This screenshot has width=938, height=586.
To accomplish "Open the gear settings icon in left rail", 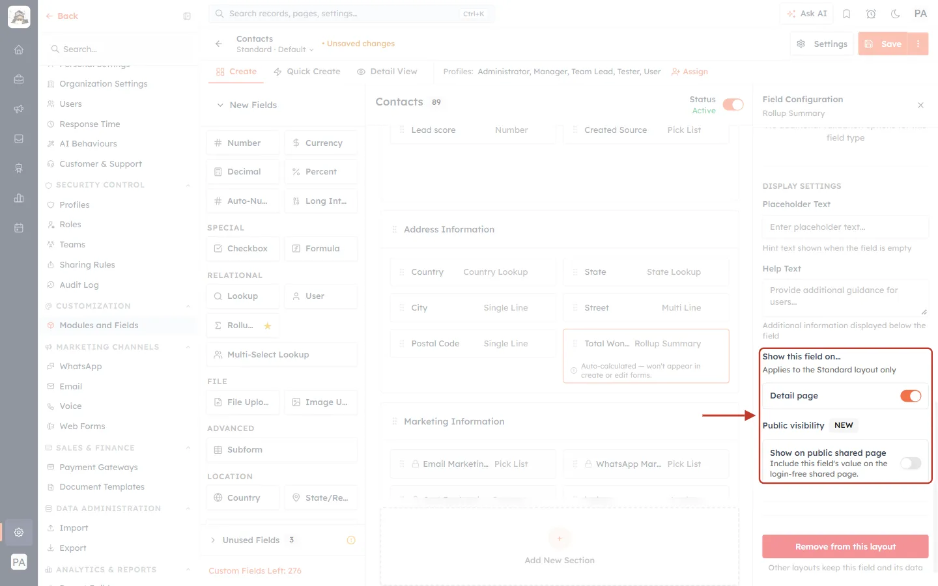I will pos(19,532).
